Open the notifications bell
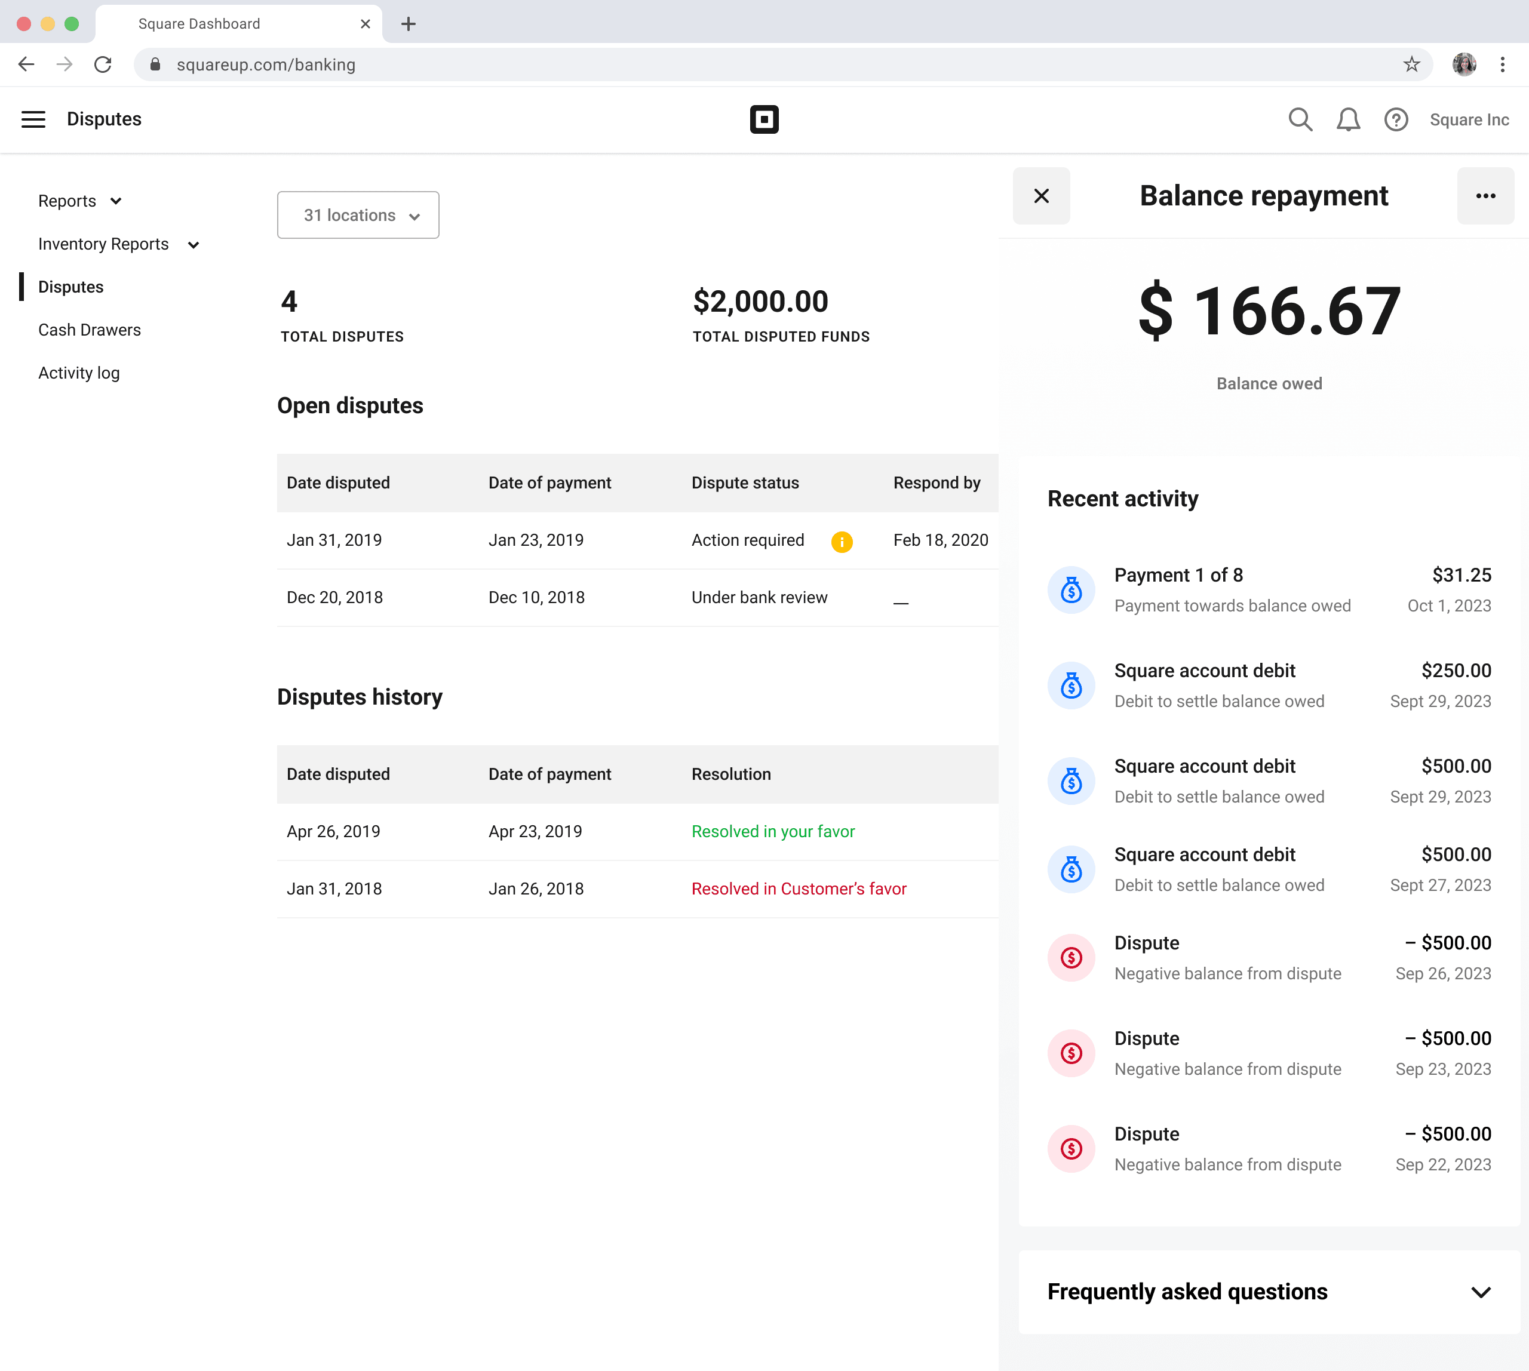 [1348, 119]
